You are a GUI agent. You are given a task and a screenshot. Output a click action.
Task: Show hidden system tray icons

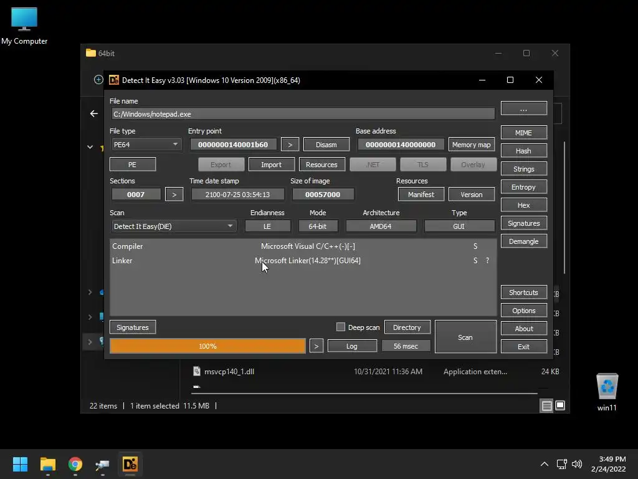point(544,464)
